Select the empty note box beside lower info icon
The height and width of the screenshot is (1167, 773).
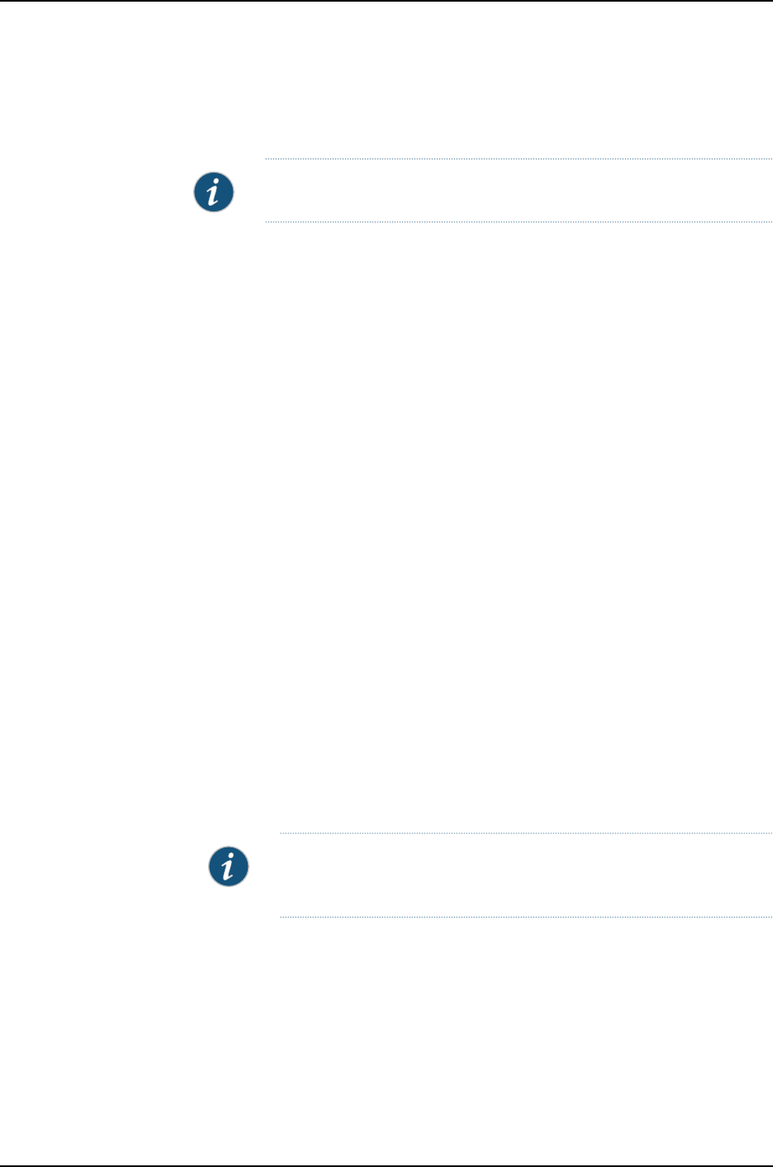click(x=526, y=875)
